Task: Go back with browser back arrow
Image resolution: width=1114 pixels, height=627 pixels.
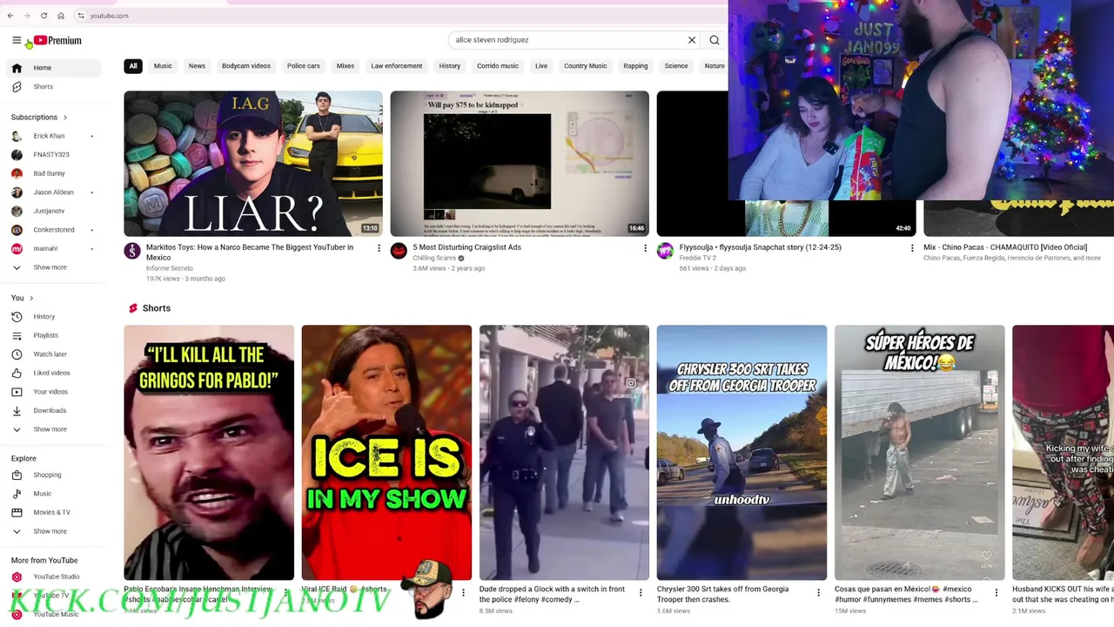Action: tap(10, 16)
